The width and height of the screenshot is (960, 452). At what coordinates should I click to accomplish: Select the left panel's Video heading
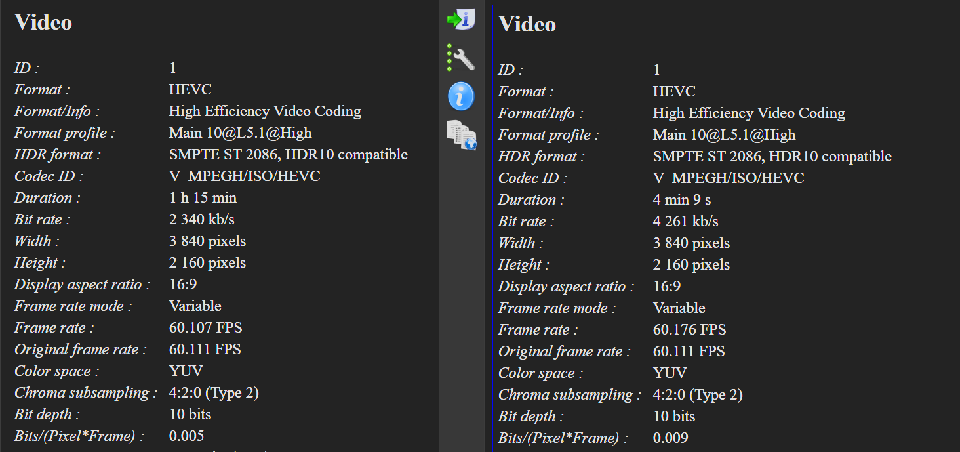(43, 22)
